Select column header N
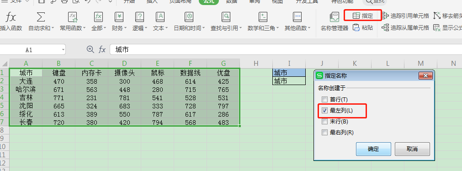462x171 pixels. (453, 64)
